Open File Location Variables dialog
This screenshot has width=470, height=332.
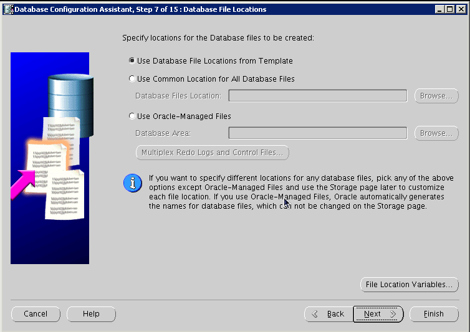tap(409, 285)
